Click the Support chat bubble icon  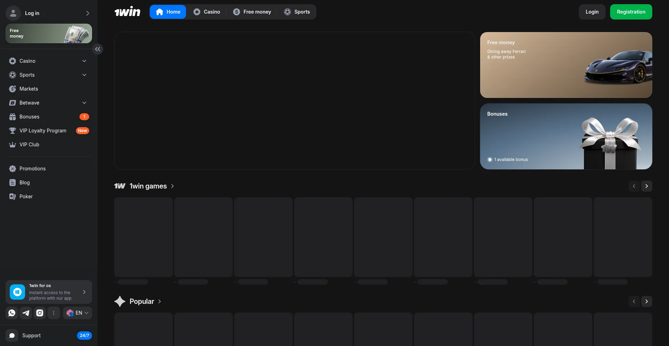tap(12, 336)
